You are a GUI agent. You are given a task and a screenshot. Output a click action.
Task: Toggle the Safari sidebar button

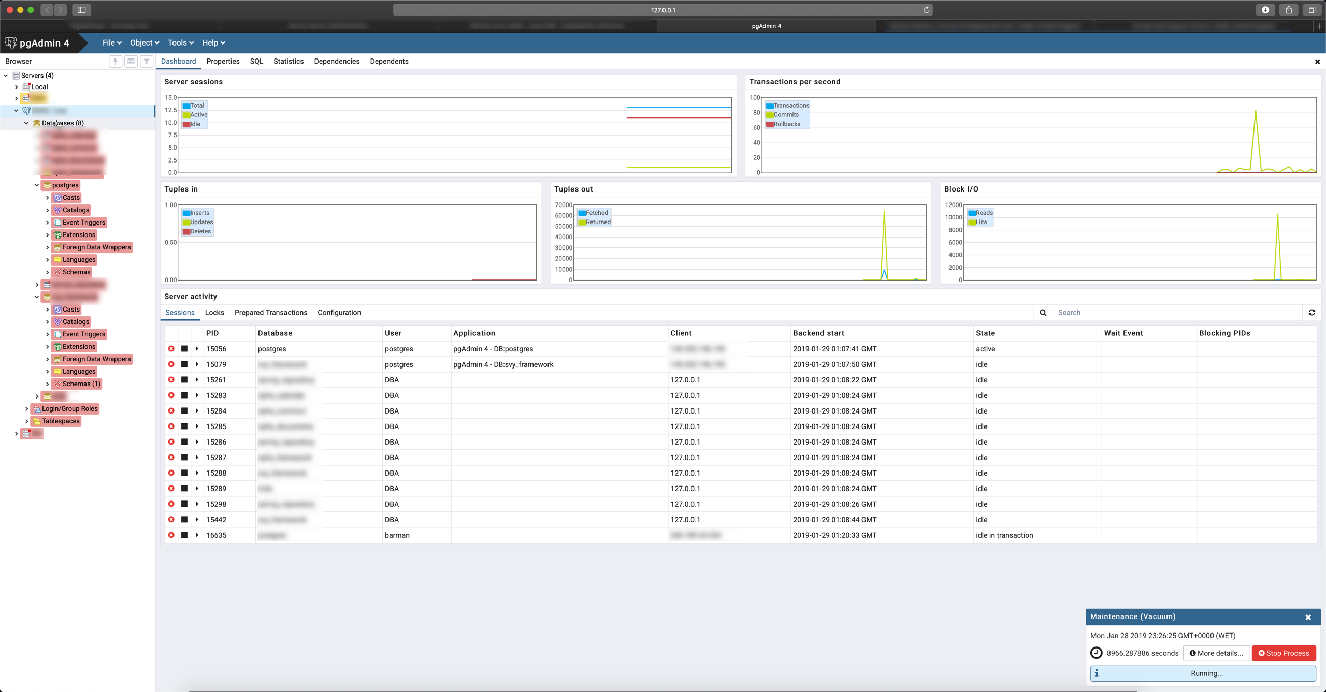tap(81, 10)
